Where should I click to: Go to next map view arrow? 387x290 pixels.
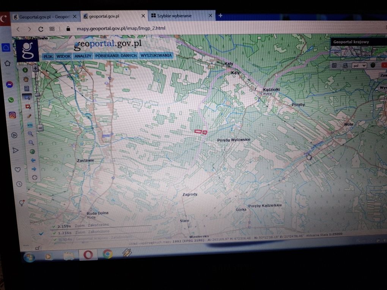coord(34,169)
